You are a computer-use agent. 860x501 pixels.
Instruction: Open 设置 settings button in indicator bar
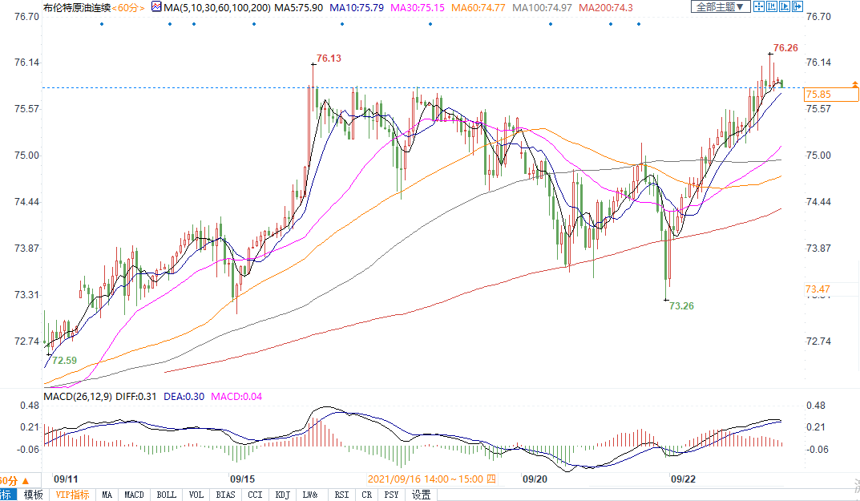coord(421,495)
